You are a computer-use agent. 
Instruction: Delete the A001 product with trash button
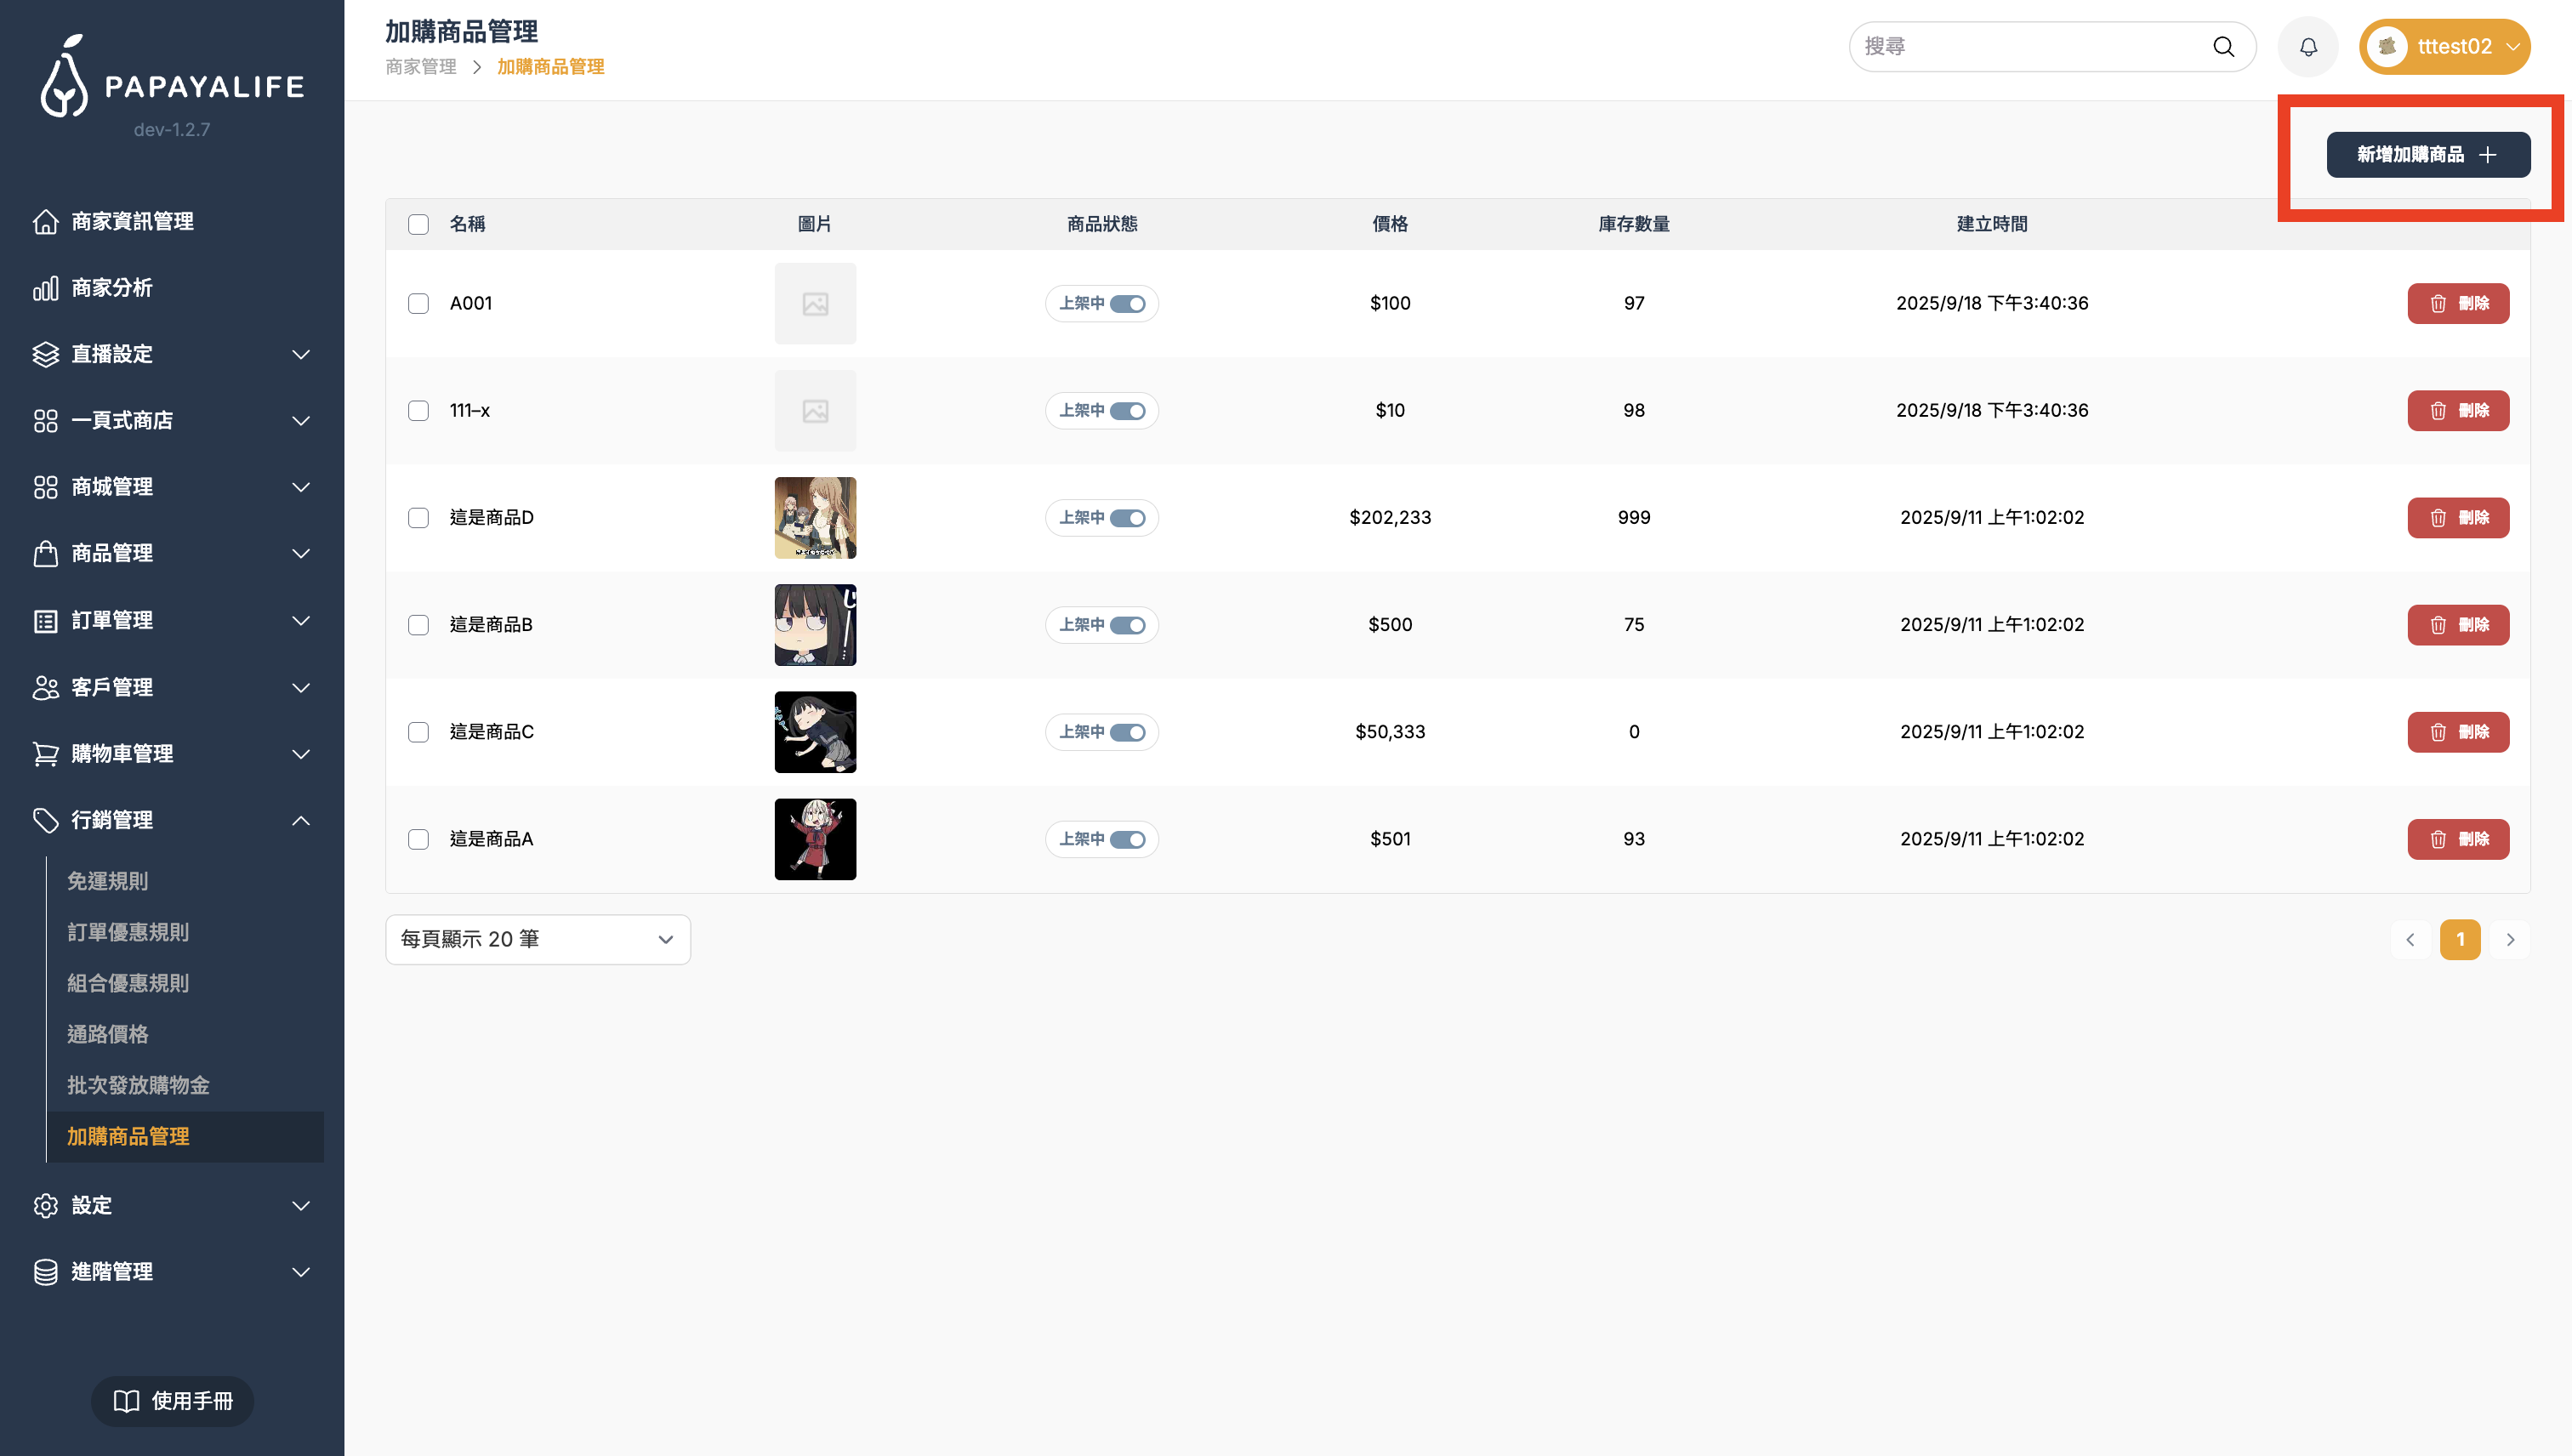2457,303
